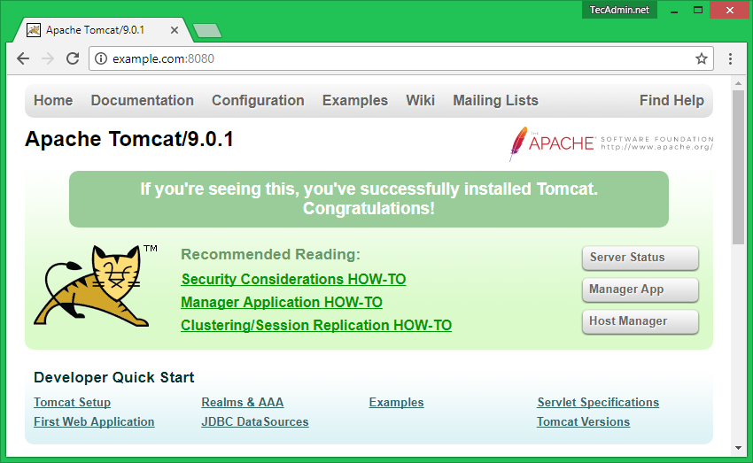Open the Servlet Specifications link

click(x=598, y=402)
